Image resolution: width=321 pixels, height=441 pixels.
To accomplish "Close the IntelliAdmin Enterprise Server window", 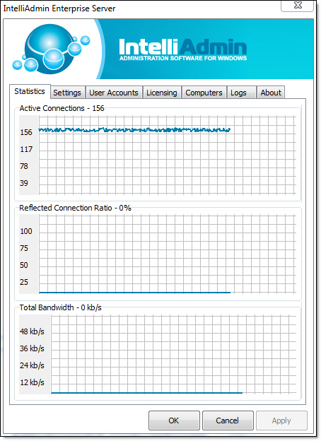I will [x=298, y=6].
